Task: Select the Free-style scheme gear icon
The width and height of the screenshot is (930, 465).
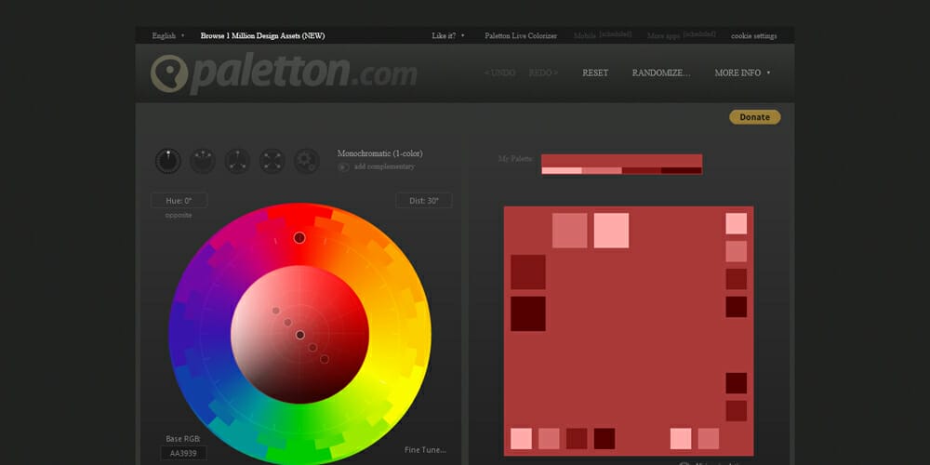Action: 307,161
